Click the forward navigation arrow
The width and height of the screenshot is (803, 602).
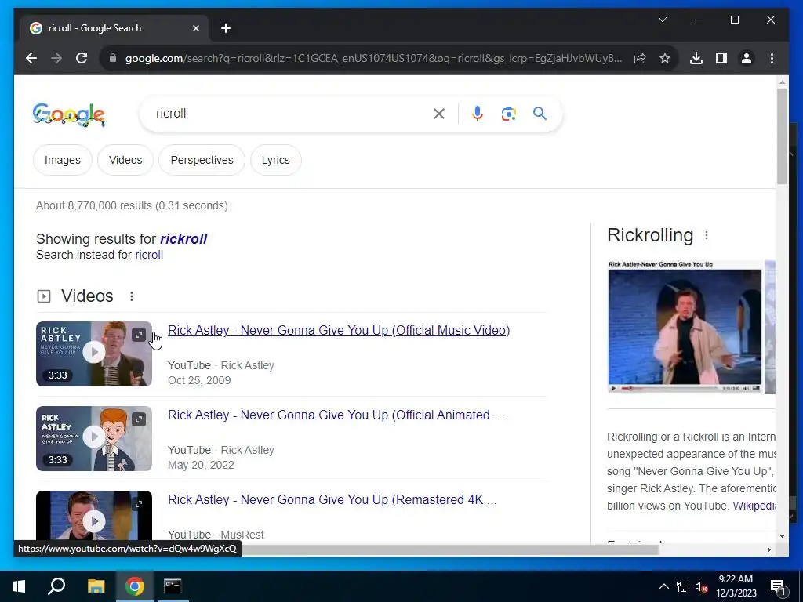[x=56, y=58]
